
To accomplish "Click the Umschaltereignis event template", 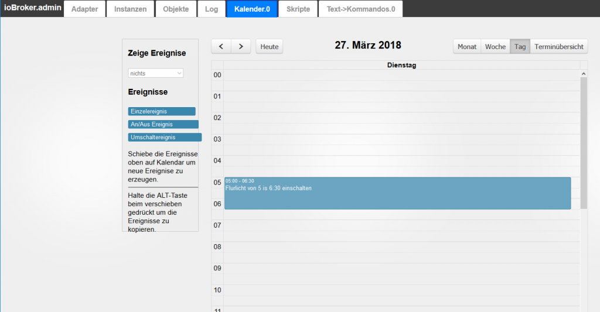I will [x=165, y=137].
